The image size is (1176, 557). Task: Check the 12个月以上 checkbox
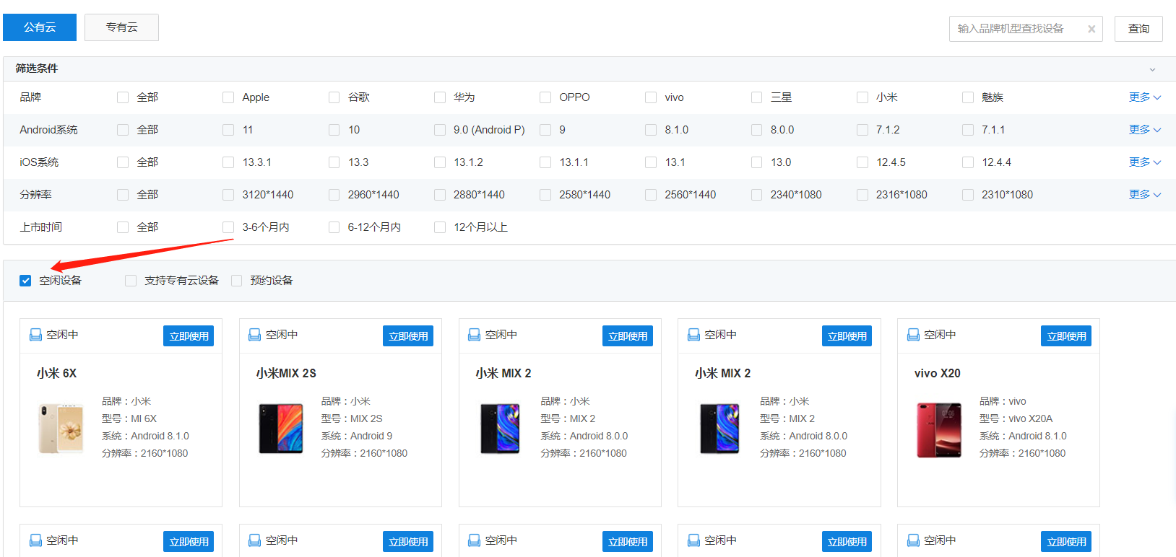[440, 227]
